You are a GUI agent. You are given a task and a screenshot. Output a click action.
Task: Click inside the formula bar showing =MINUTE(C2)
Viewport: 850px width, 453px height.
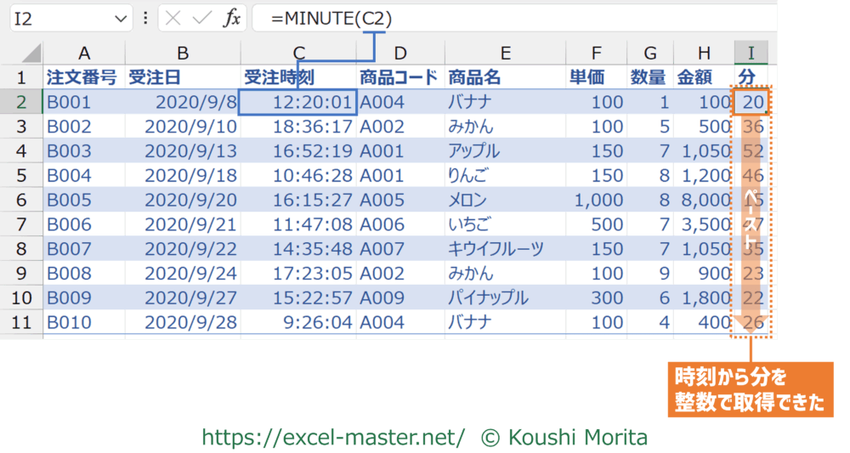[x=510, y=19]
